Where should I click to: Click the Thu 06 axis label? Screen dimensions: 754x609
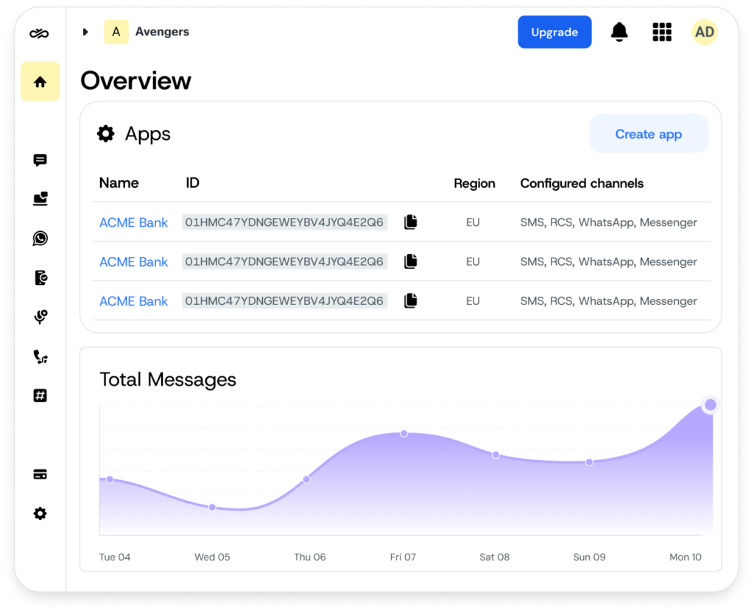click(x=310, y=557)
